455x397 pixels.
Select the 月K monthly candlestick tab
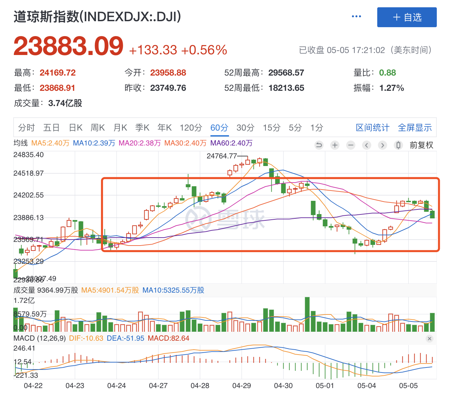click(120, 128)
